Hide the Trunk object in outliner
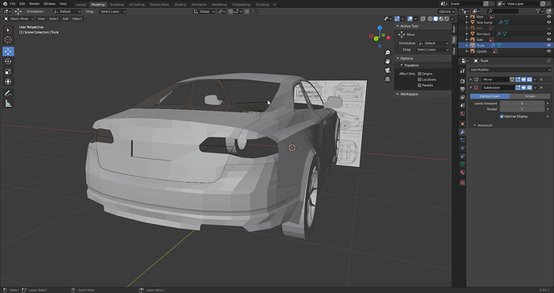This screenshot has width=554, height=293. tap(548, 45)
